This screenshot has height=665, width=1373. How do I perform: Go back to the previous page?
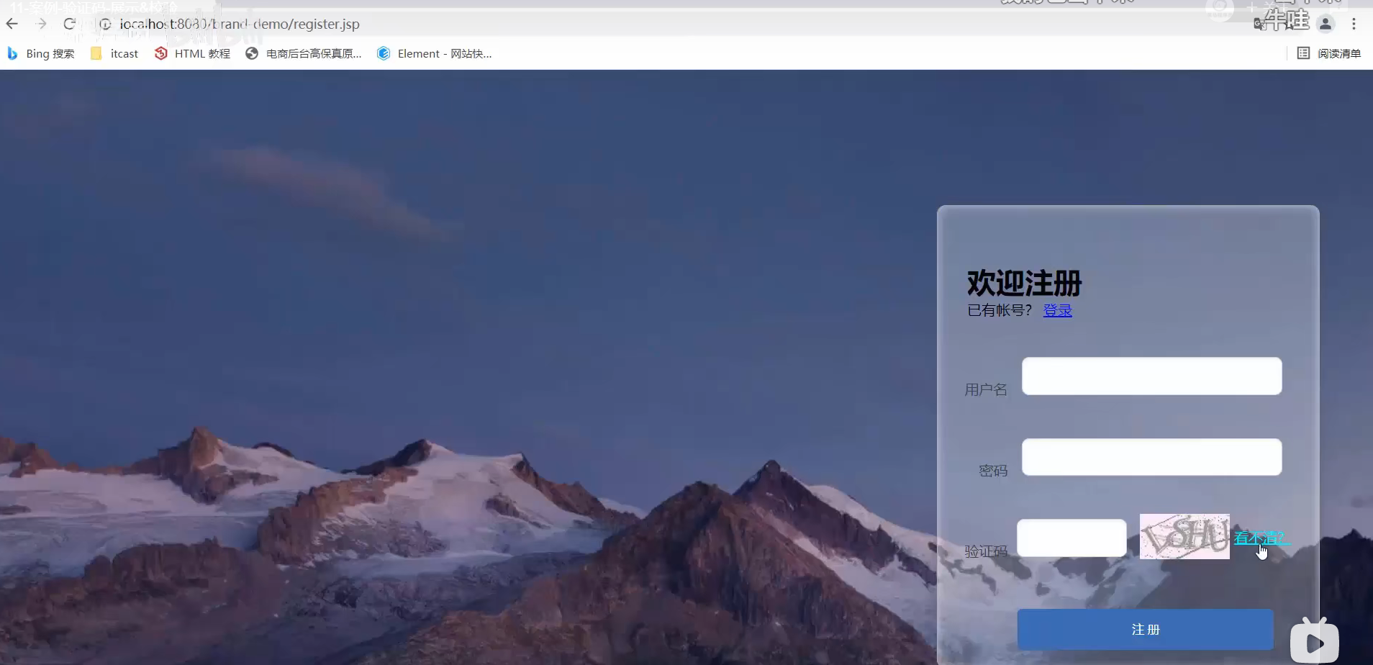click(12, 24)
